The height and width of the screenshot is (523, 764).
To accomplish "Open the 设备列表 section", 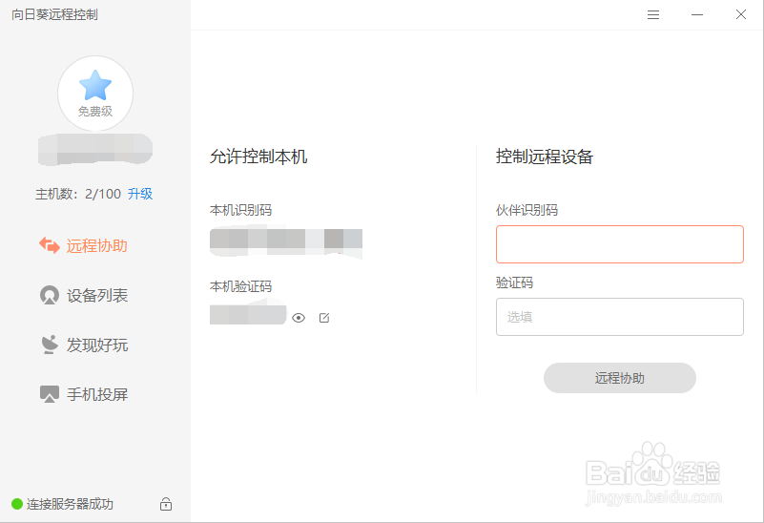I will click(x=83, y=295).
